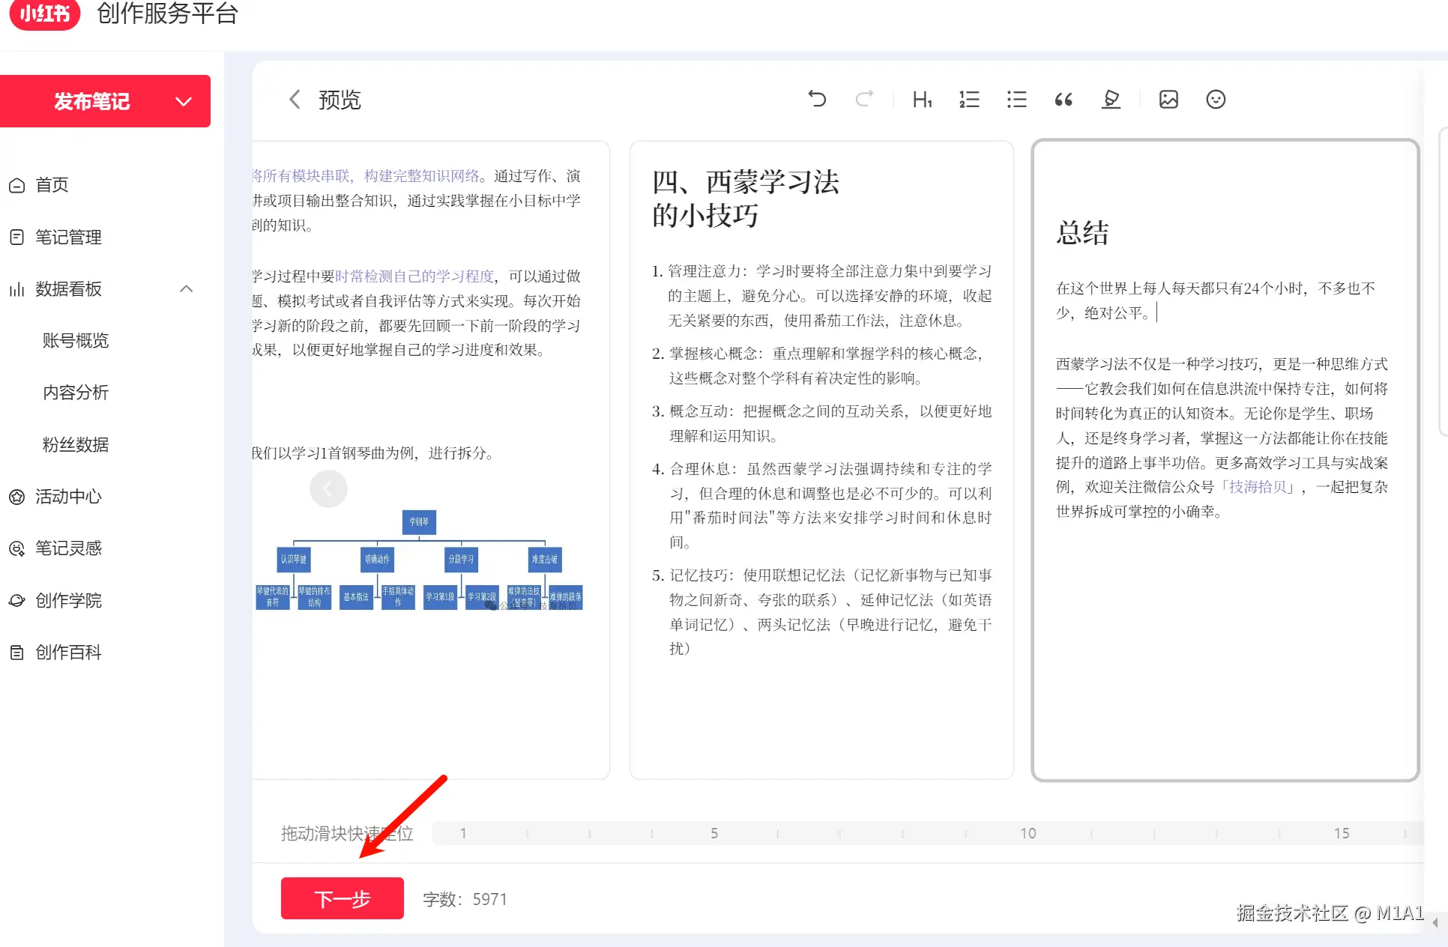Viewport: 1448px width, 947px height.
Task: Select the 总结 preview card
Action: [x=1225, y=459]
